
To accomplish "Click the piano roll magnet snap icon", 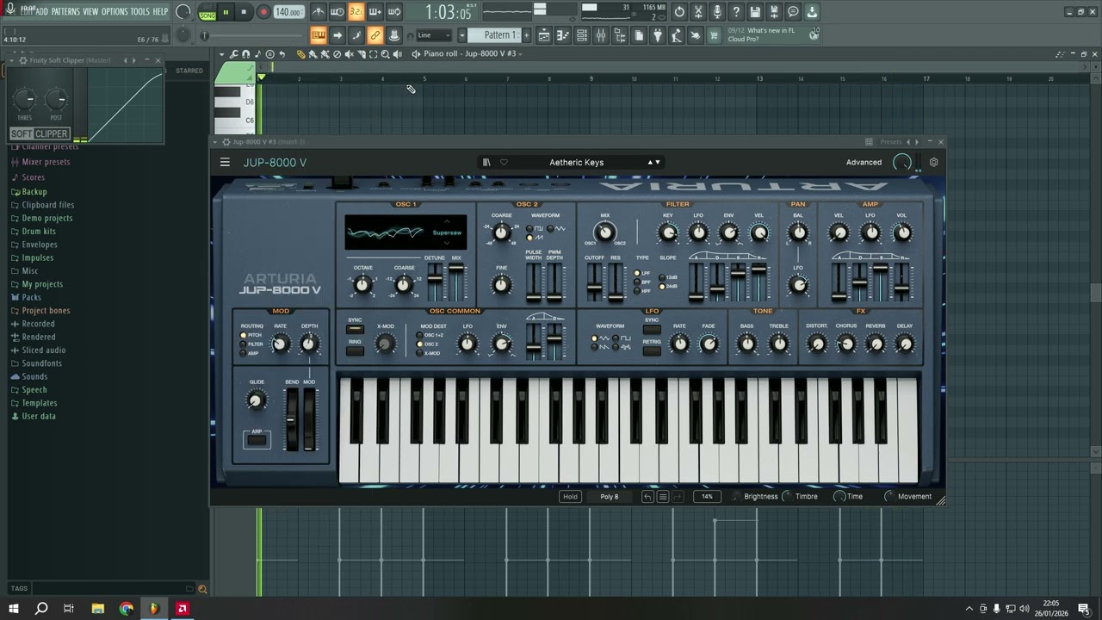I will pos(245,54).
